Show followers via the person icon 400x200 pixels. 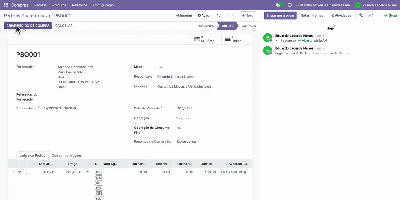(x=371, y=15)
